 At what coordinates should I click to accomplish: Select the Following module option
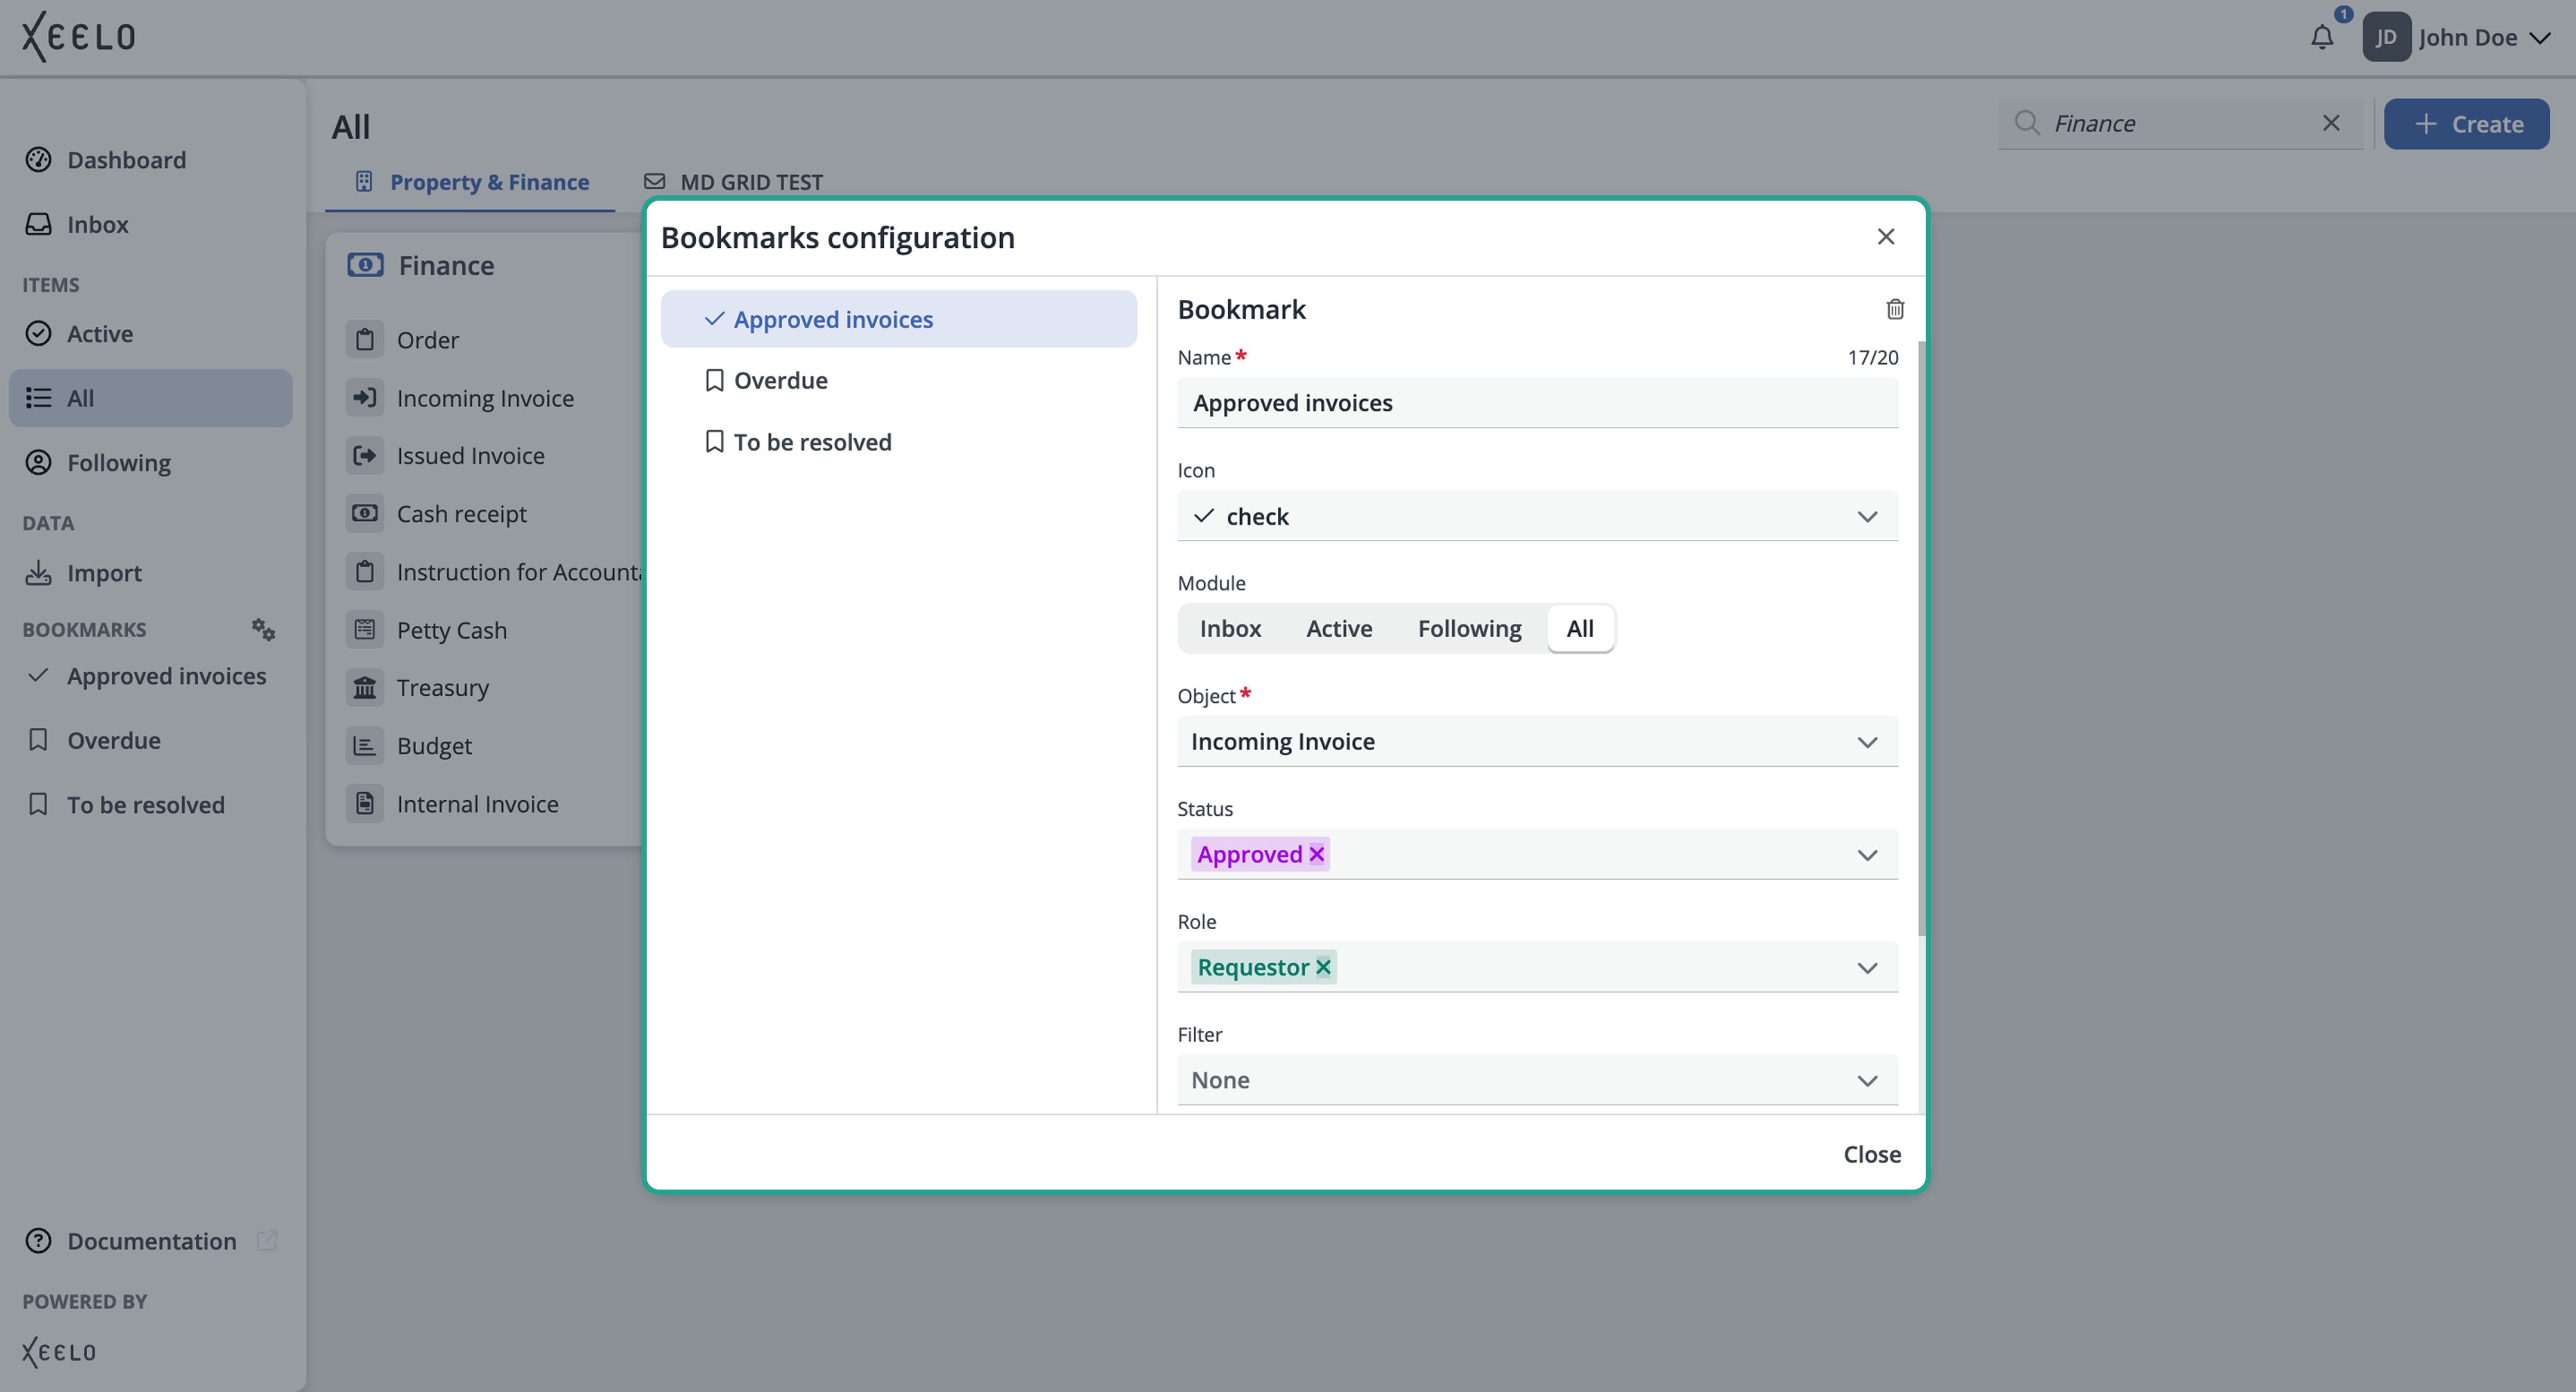[x=1469, y=628]
